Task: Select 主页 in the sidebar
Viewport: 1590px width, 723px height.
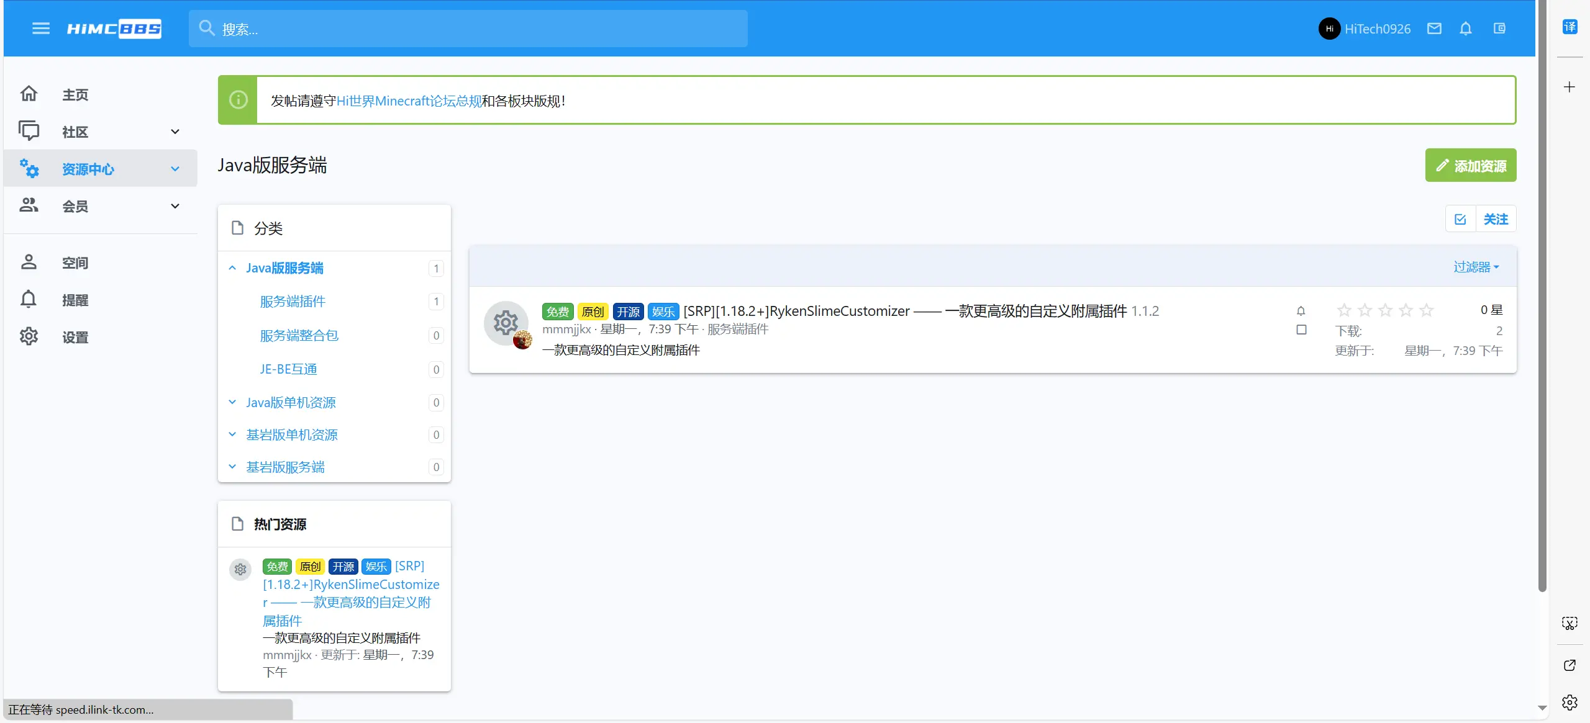Action: [x=75, y=94]
